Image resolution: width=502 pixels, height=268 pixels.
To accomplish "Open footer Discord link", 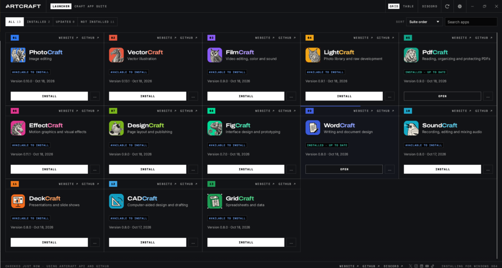I will [393, 266].
